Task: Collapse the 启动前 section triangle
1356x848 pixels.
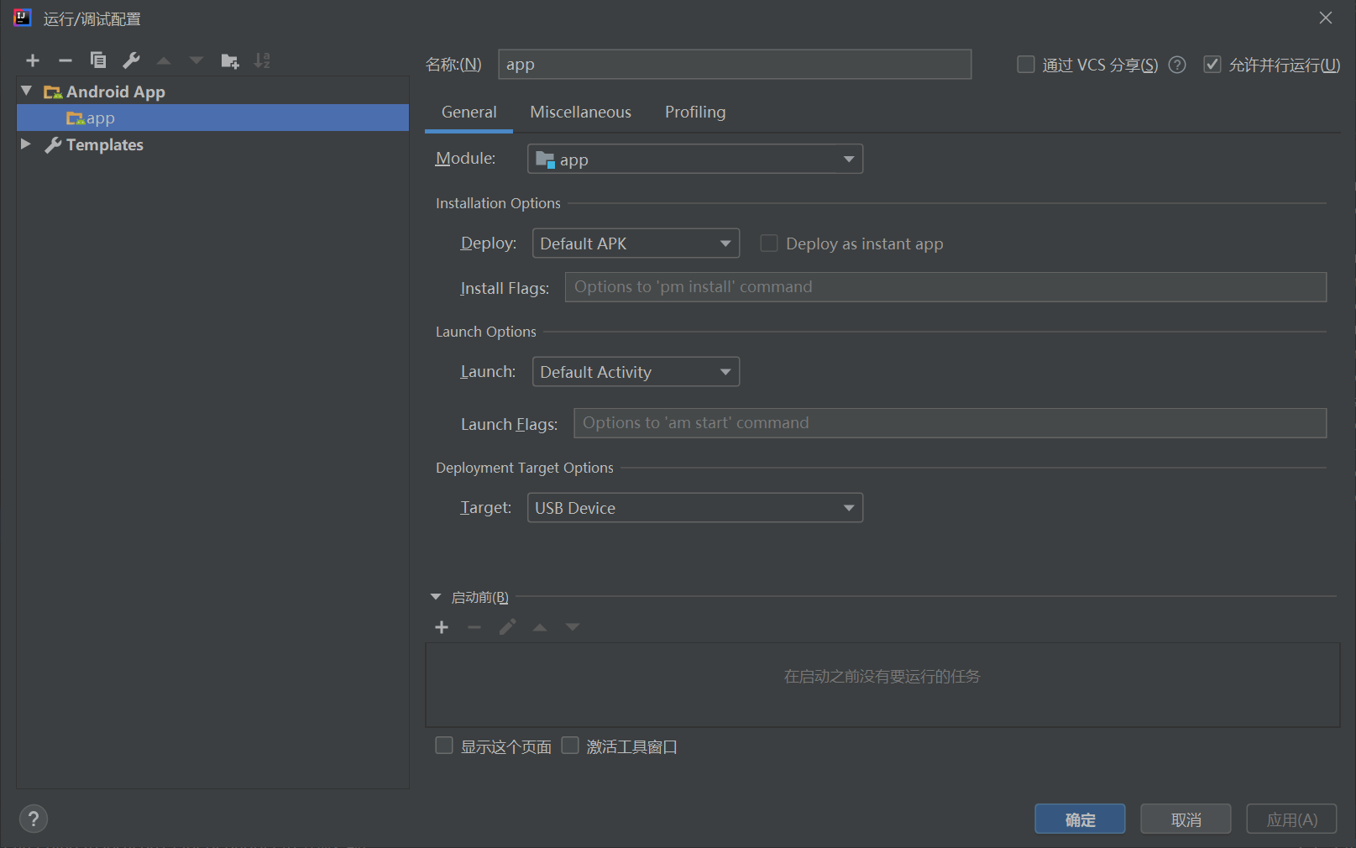Action: point(436,596)
